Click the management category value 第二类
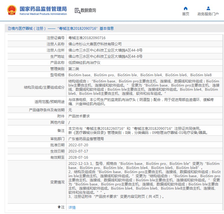The height and width of the screenshot is (214, 224). (74, 69)
